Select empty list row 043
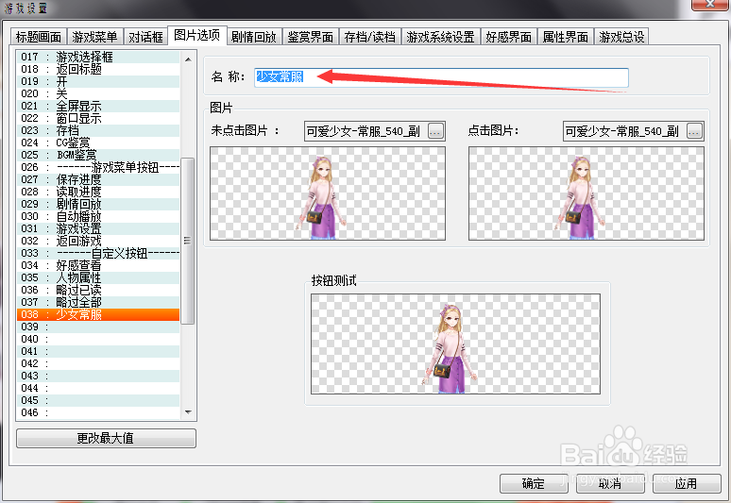The height and width of the screenshot is (503, 731). (x=98, y=376)
